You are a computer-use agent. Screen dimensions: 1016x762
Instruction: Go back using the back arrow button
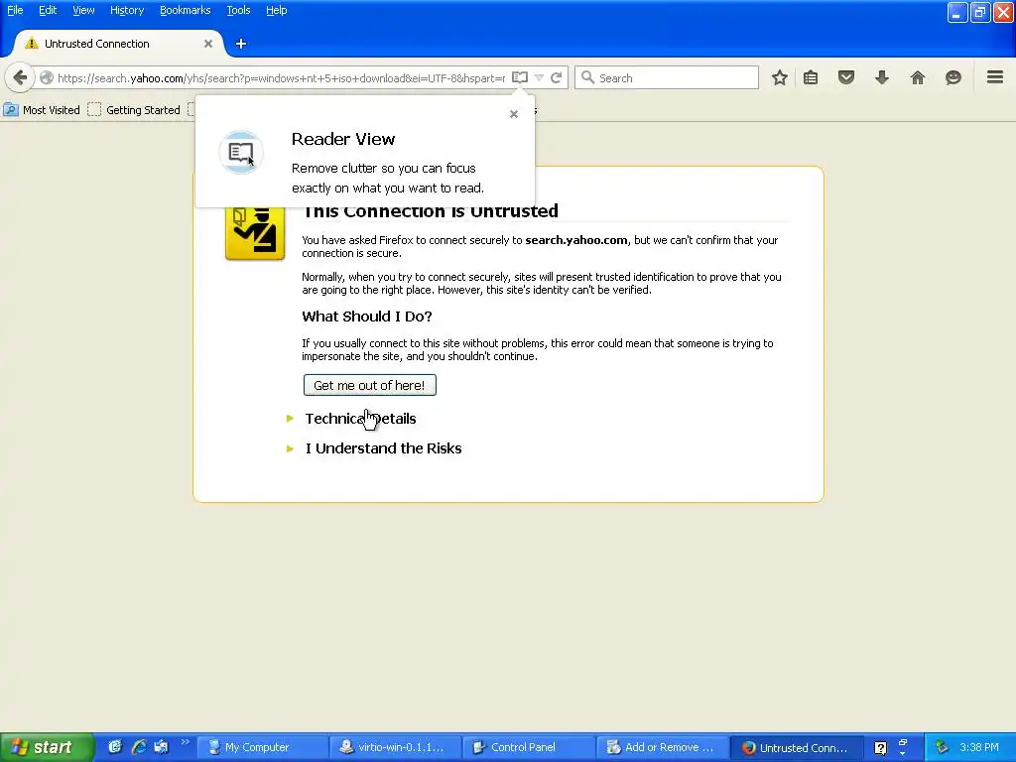(20, 77)
